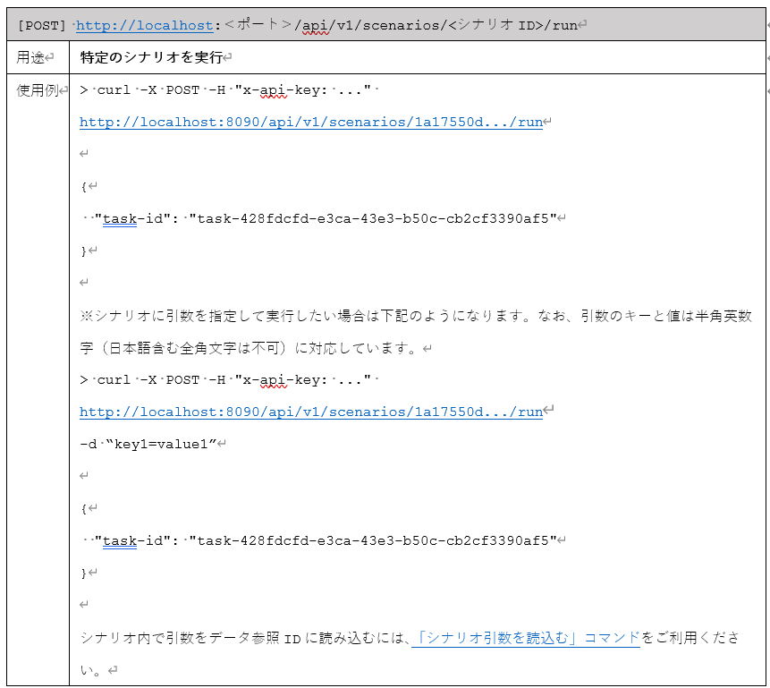Image resolution: width=770 pixels, height=688 pixels.
Task: Click the [POST] label in the header
Action: click(x=42, y=25)
